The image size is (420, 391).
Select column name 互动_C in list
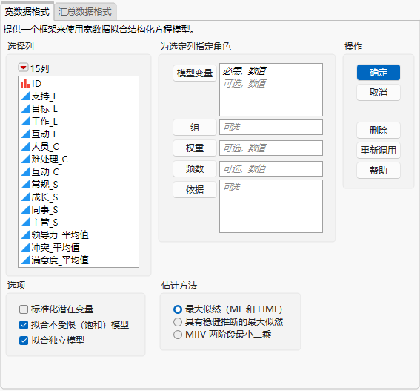coord(45,171)
